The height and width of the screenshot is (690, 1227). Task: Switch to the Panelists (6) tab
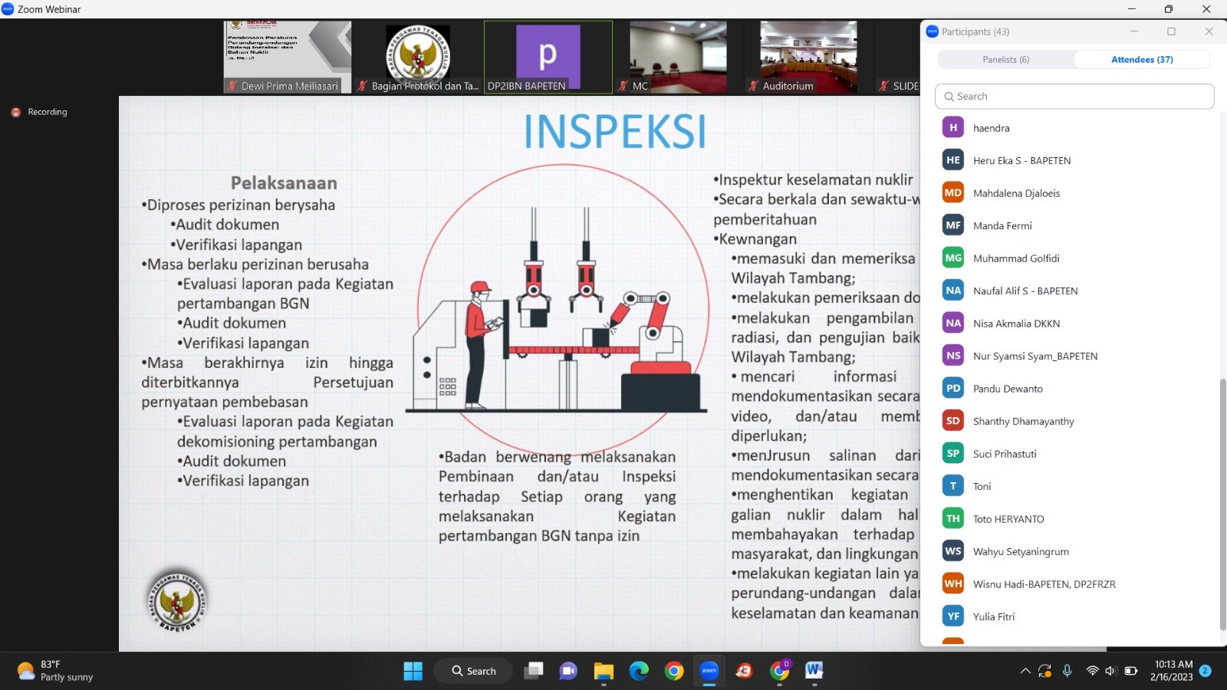[x=1006, y=60]
